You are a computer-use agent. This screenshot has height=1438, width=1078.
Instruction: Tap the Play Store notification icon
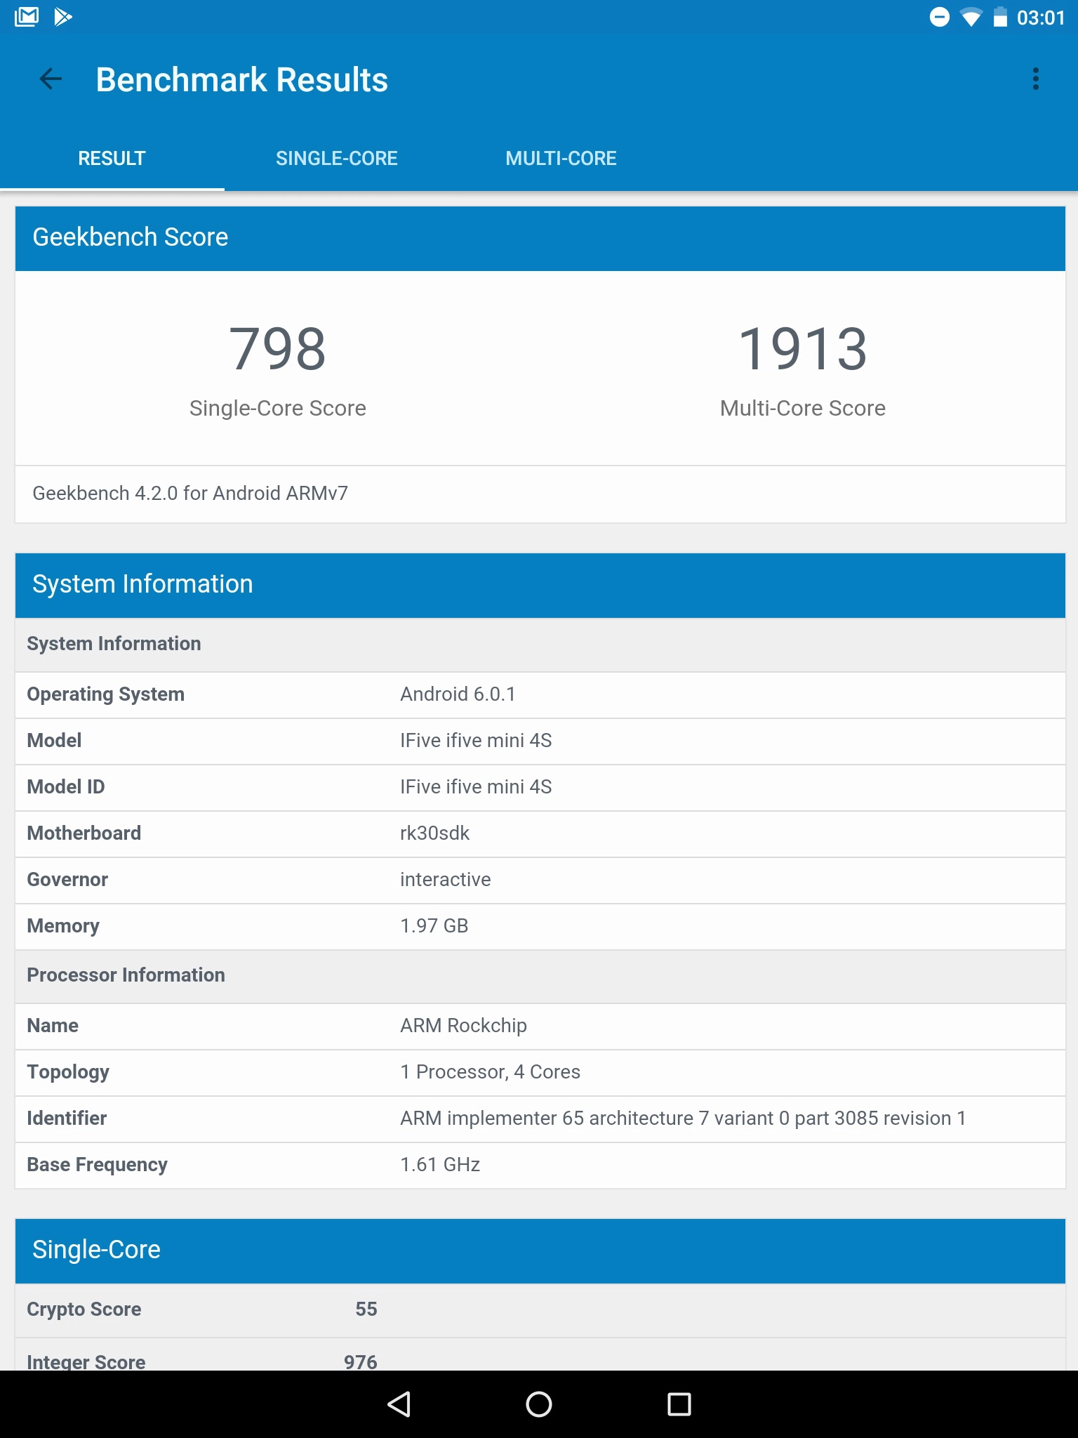63,17
